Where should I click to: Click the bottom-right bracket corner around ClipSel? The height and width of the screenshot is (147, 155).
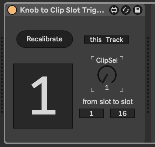pos(122,90)
